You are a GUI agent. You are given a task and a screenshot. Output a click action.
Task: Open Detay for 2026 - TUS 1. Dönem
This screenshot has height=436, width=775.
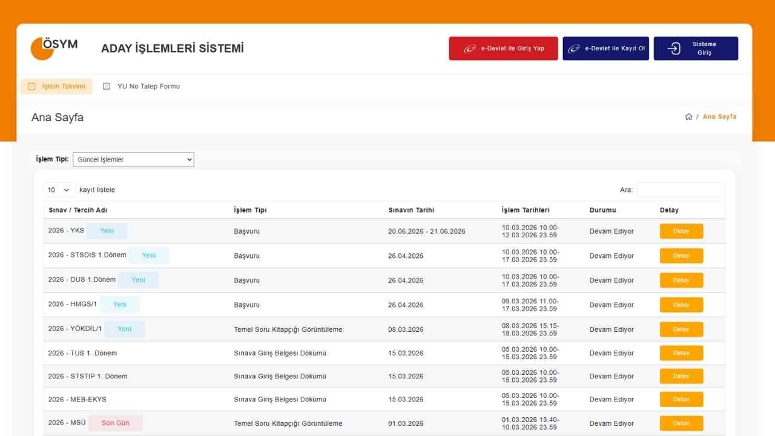681,353
